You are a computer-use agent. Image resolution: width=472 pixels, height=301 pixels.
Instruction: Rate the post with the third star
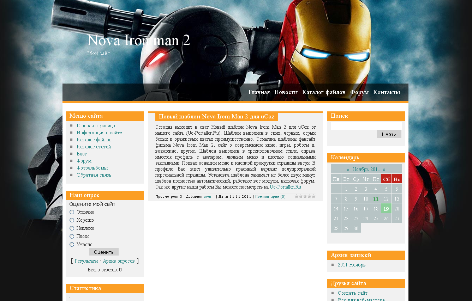305,196
